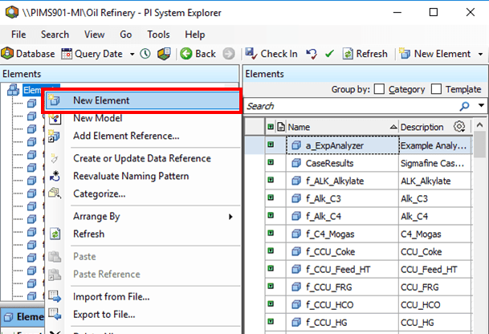This screenshot has width=489, height=334.
Task: Click the undo checkout icon
Action: point(312,54)
